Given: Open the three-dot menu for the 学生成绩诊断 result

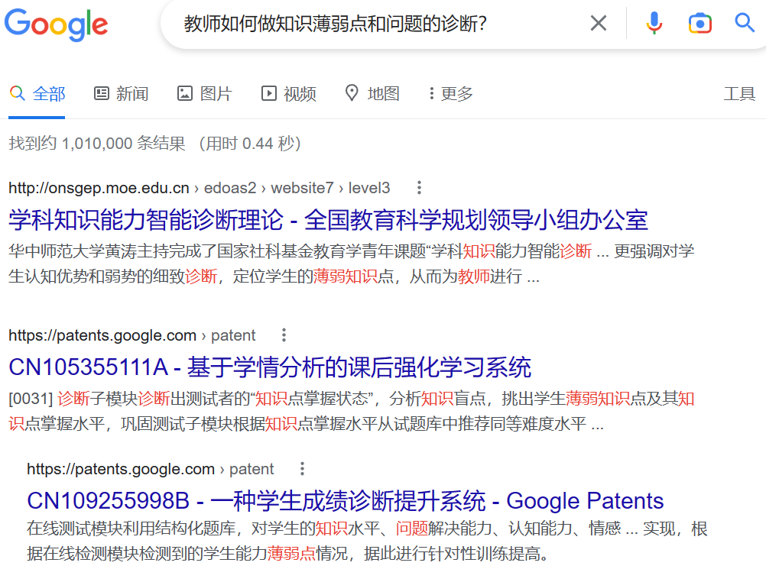Looking at the screenshot, I should click(x=301, y=468).
